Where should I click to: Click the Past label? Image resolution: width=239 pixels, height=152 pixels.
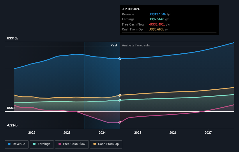[x=114, y=46]
